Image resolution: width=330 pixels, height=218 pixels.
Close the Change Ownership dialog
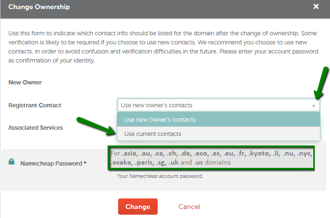point(316,7)
